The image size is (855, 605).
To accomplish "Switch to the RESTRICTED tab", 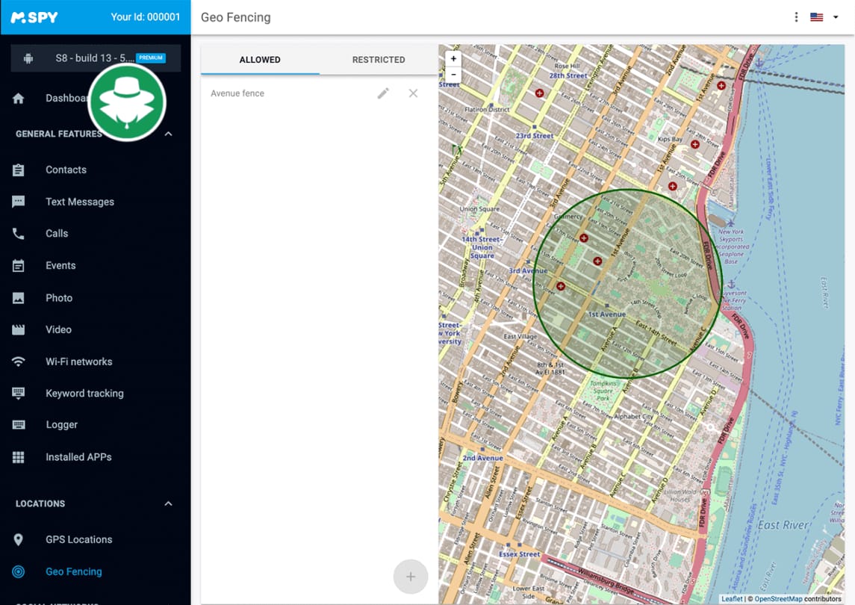I will [379, 60].
